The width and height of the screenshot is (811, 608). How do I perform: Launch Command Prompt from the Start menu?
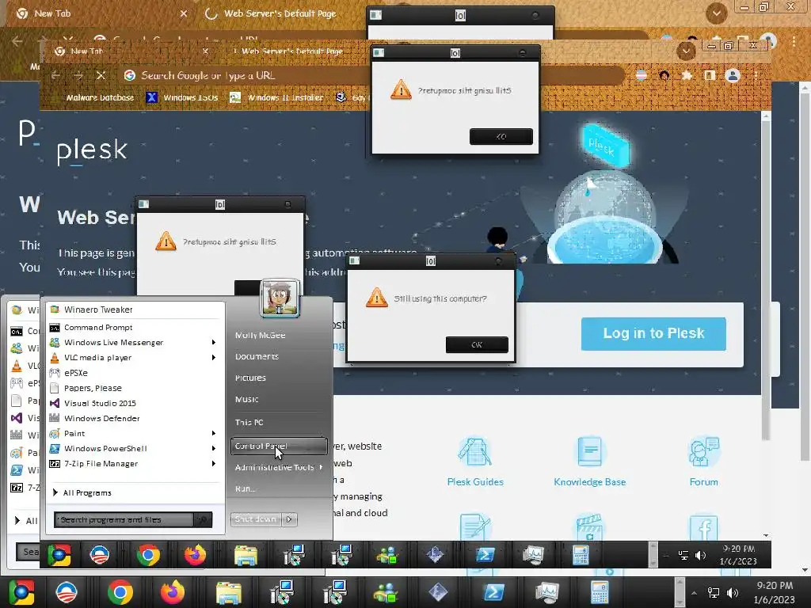click(x=135, y=327)
